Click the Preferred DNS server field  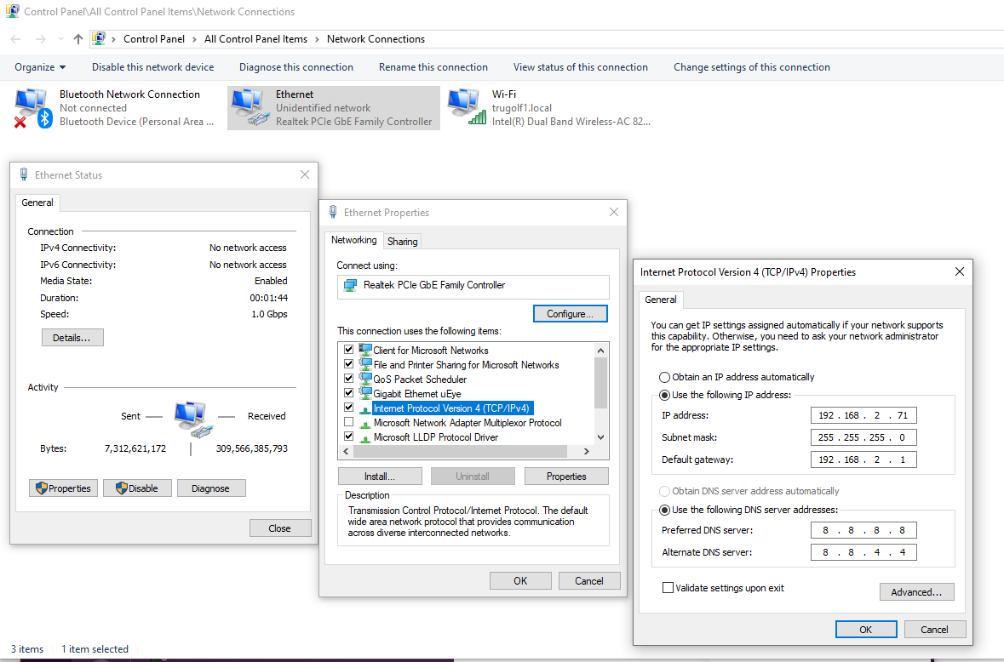[863, 530]
